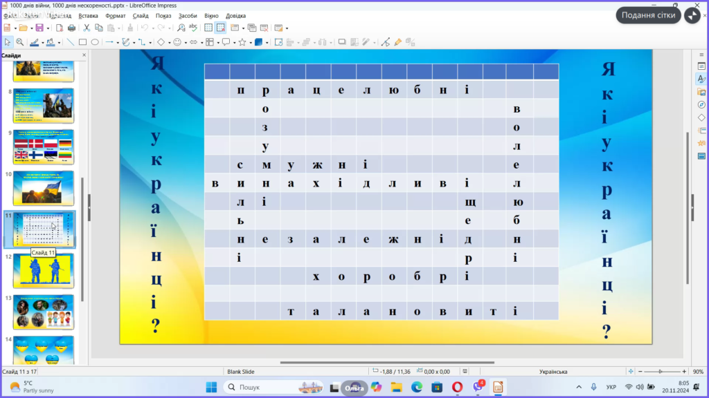The image size is (709, 398).
Task: Toggle Display Grid in the toolbar
Action: point(208,28)
